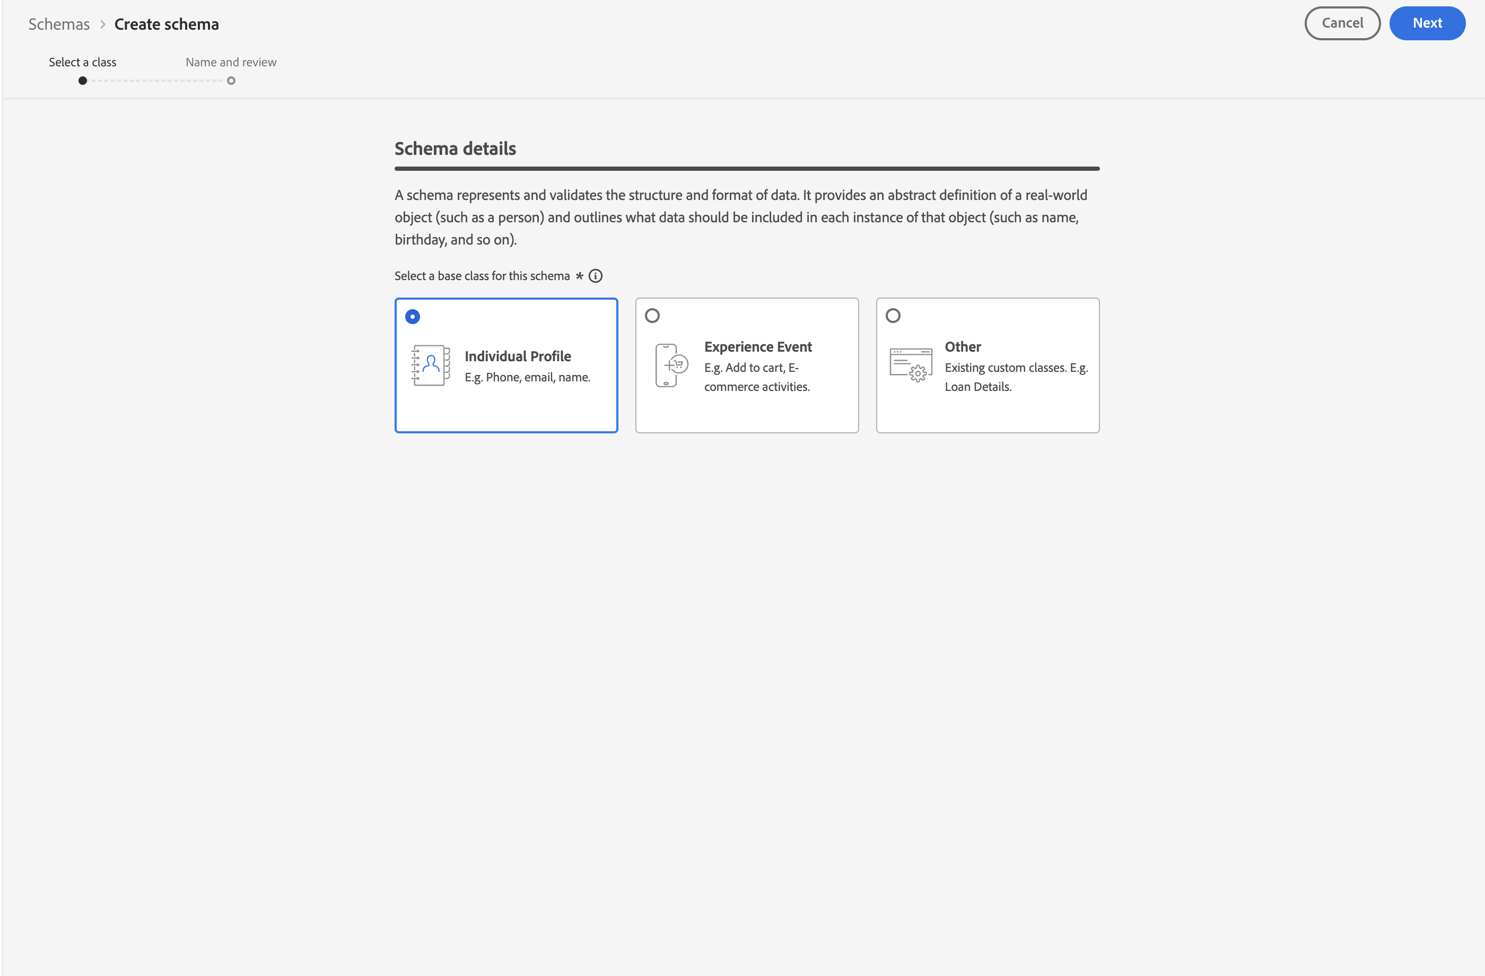Select the Experience Event radio button
The height and width of the screenshot is (976, 1485).
[x=652, y=316]
